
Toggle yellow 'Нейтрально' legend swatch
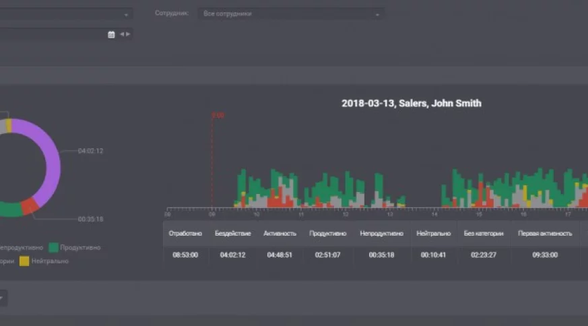pos(24,261)
